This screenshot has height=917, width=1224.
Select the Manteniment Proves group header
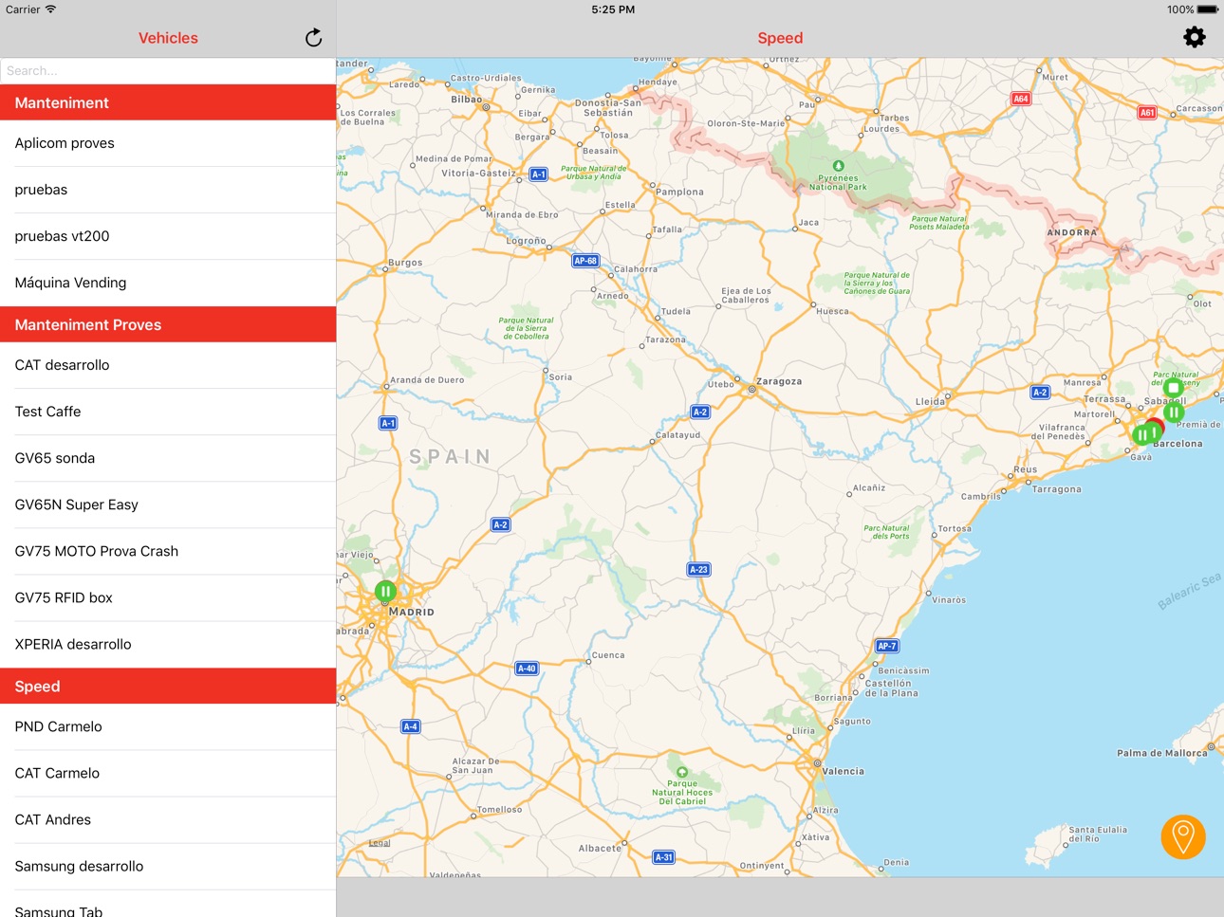click(168, 324)
